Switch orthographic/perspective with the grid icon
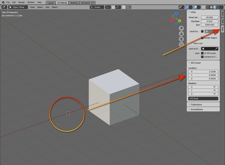 click(181, 44)
